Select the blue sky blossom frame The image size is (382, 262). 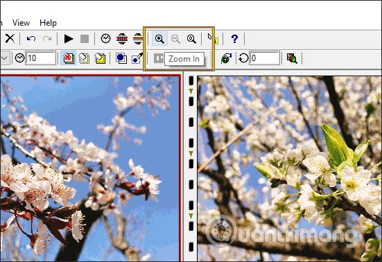coord(90,168)
